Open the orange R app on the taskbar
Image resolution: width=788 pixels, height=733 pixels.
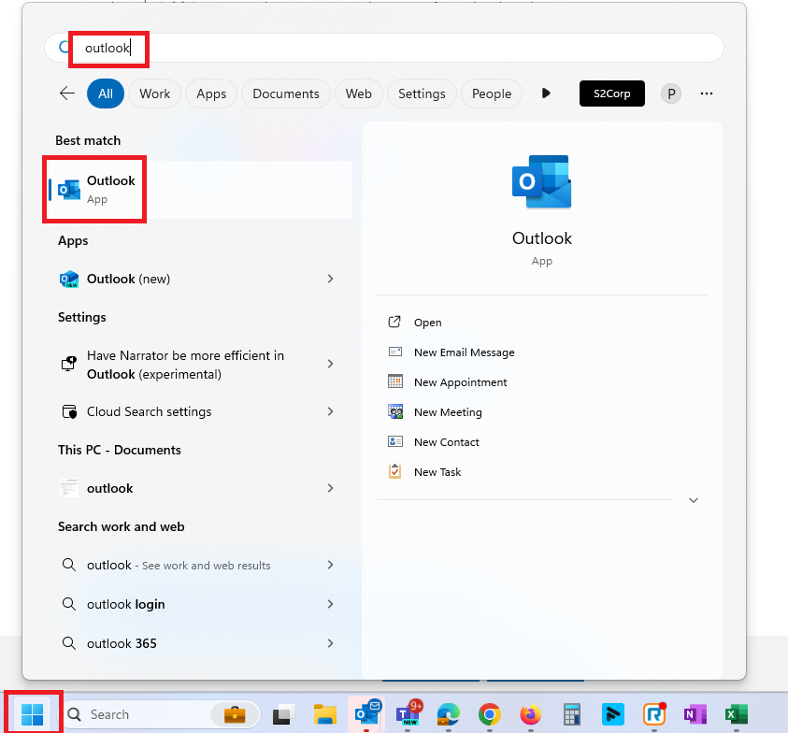tap(653, 714)
